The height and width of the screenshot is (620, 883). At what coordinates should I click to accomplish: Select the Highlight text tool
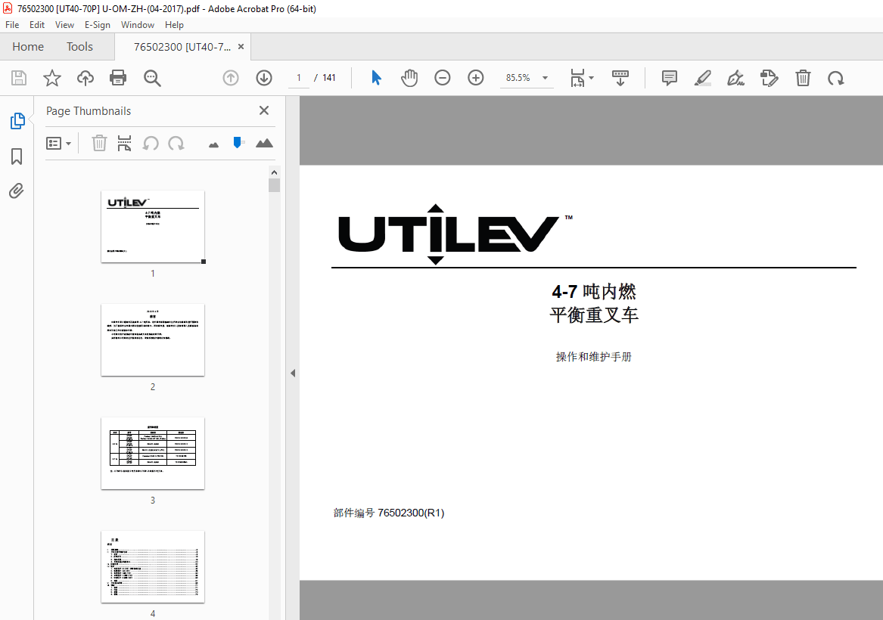click(702, 77)
